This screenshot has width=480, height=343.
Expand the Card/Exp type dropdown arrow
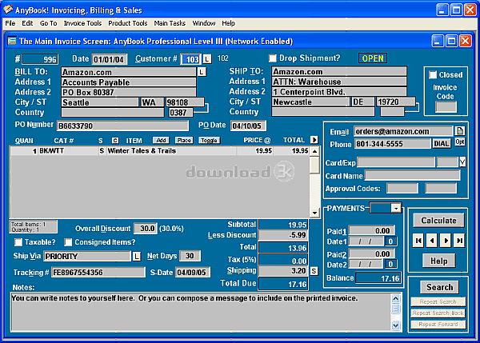[462, 162]
